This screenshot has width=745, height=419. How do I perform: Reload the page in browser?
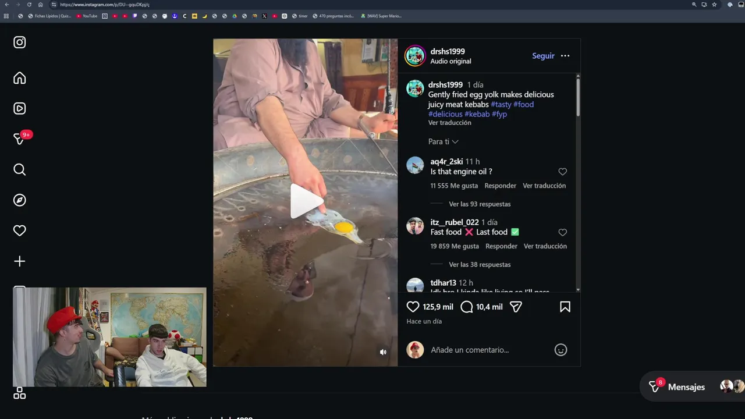29,5
